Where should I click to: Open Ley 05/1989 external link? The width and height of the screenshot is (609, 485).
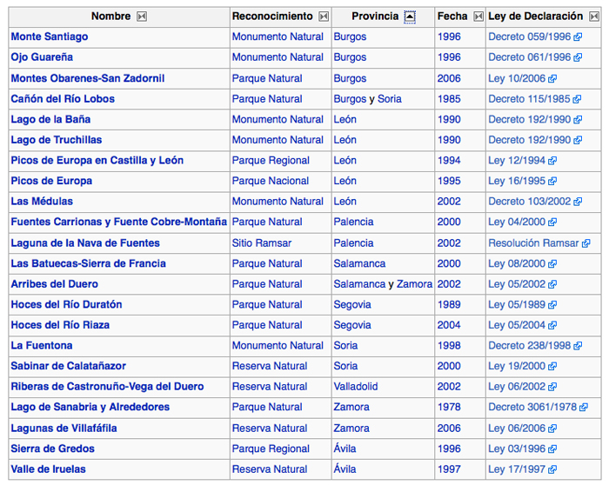522,304
